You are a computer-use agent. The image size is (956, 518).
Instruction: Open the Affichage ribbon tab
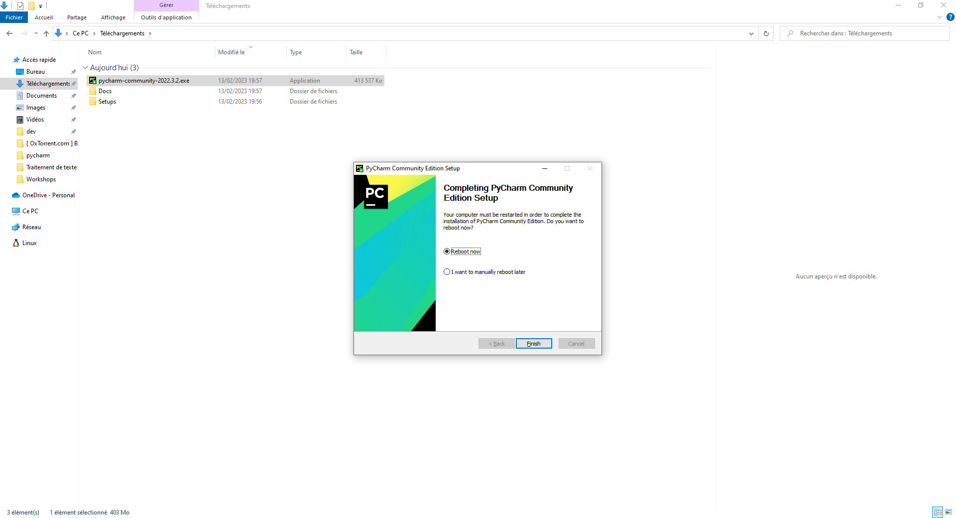tap(113, 17)
